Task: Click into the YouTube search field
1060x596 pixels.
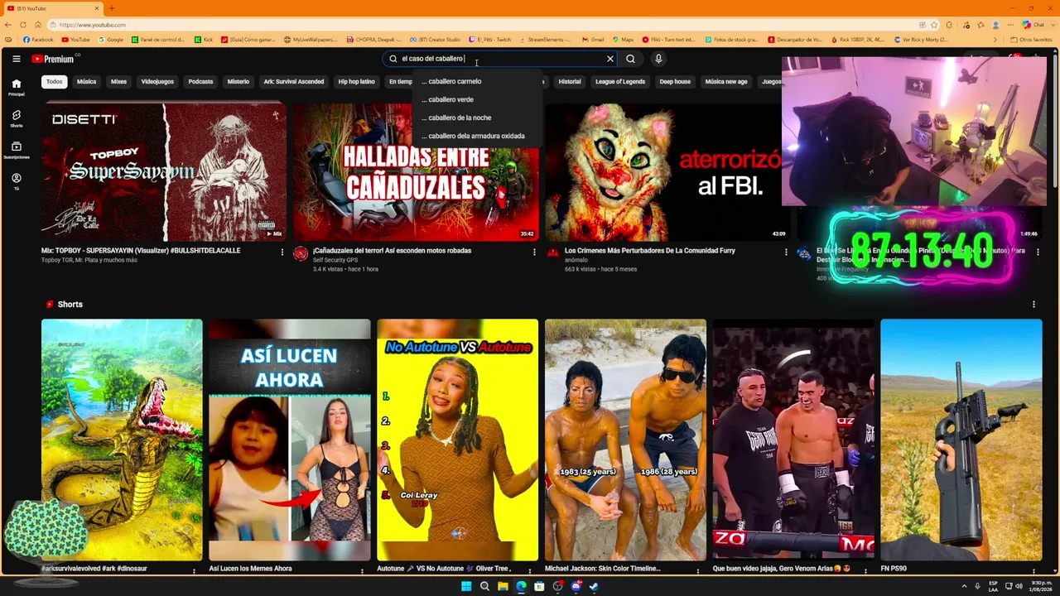Action: pyautogui.click(x=501, y=59)
